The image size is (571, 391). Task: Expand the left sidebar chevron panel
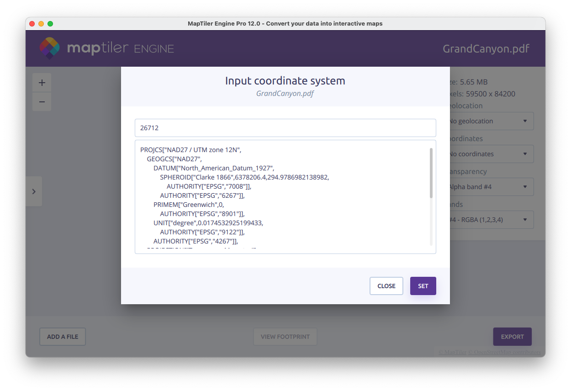(34, 191)
